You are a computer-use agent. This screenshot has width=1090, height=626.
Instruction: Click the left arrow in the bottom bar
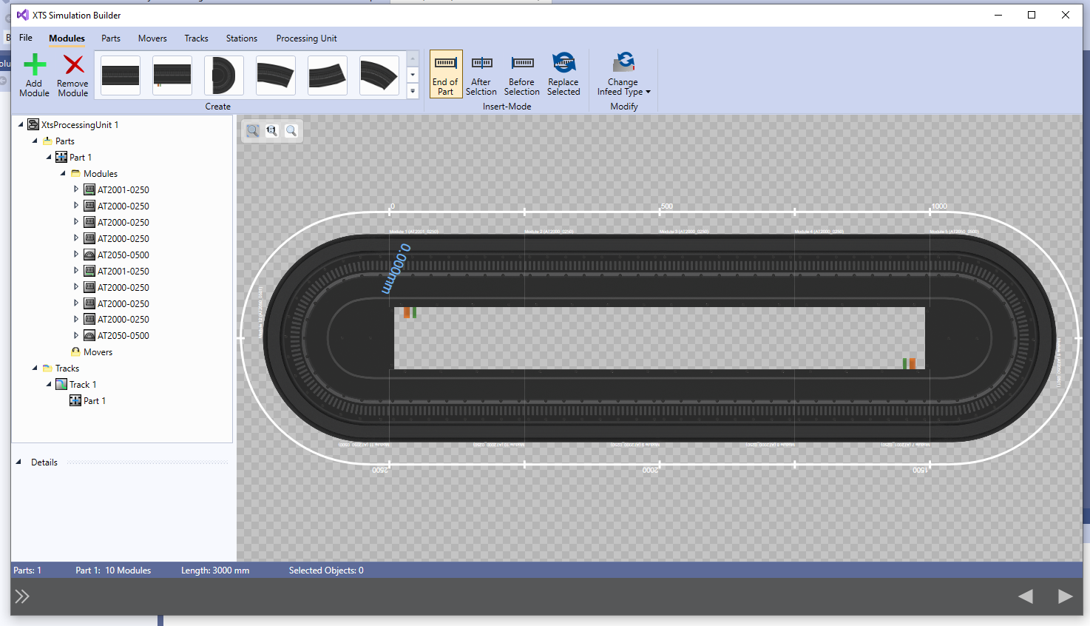(x=1026, y=596)
